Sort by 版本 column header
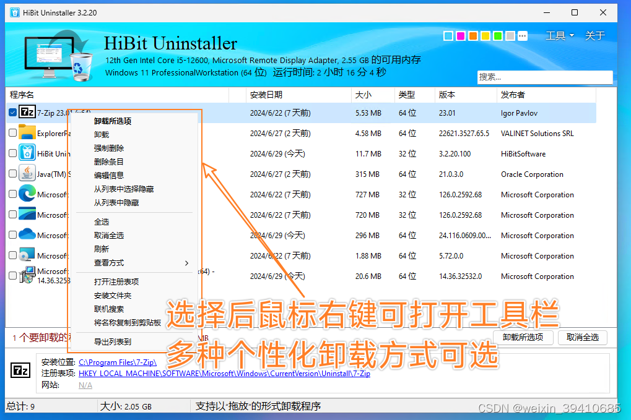 pos(466,95)
